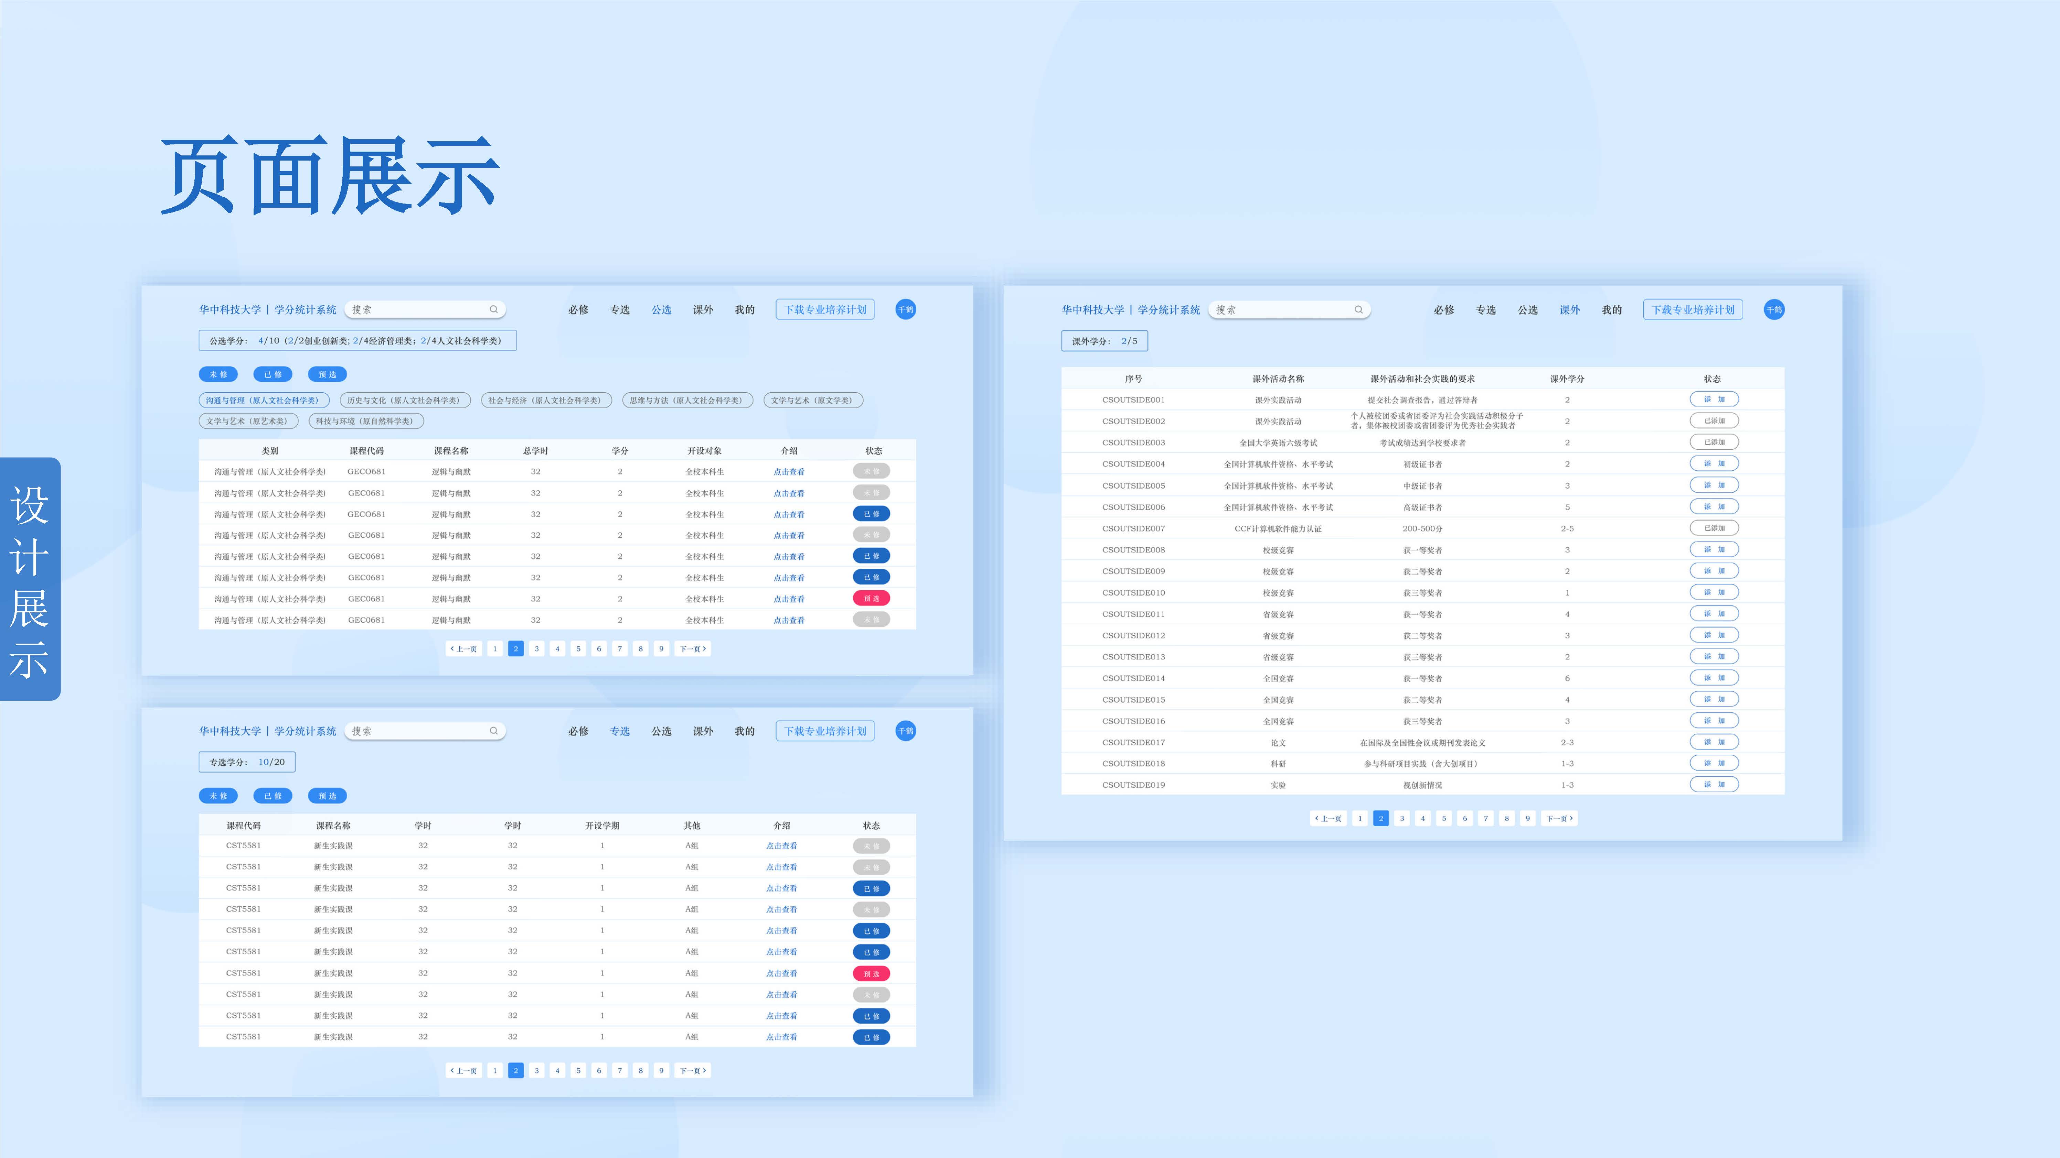Viewport: 2060px width, 1158px height.
Task: Click 下载专业培养计划 on the 课外学分 page
Action: point(1693,309)
